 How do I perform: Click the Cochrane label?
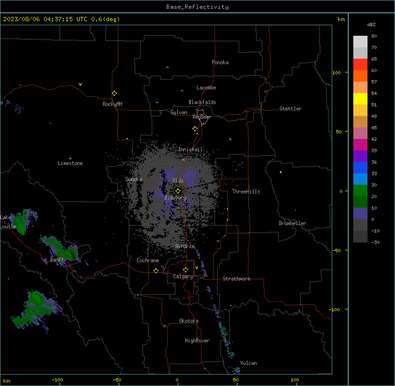click(x=148, y=260)
